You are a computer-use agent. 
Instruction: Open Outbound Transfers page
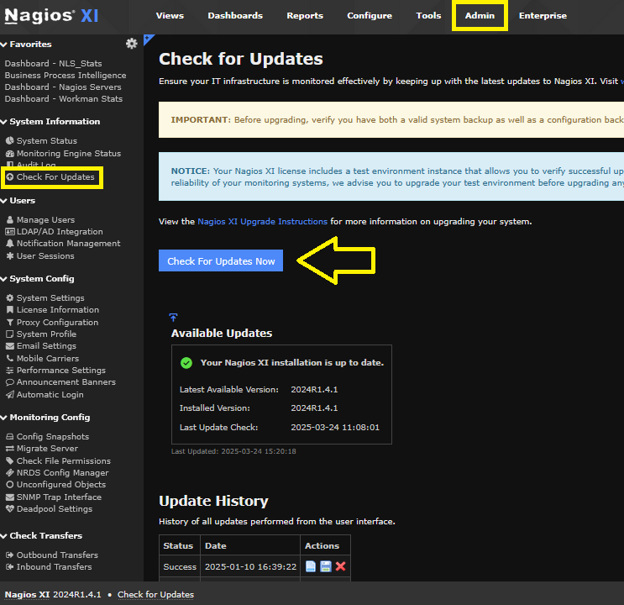coord(57,555)
